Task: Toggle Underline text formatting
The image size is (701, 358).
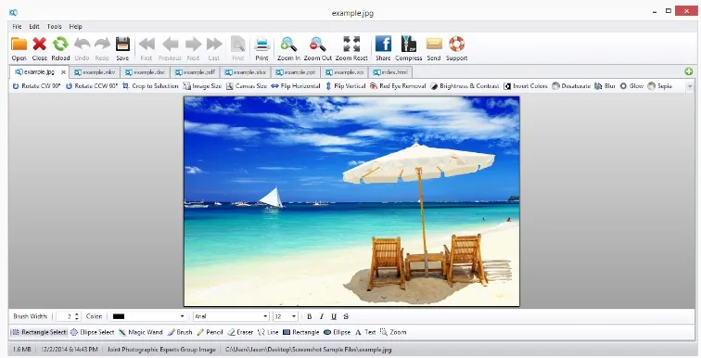Action: [x=334, y=316]
